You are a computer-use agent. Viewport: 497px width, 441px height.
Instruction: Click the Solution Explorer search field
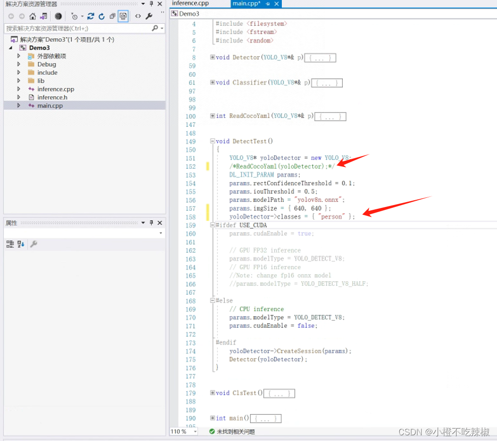(78, 28)
